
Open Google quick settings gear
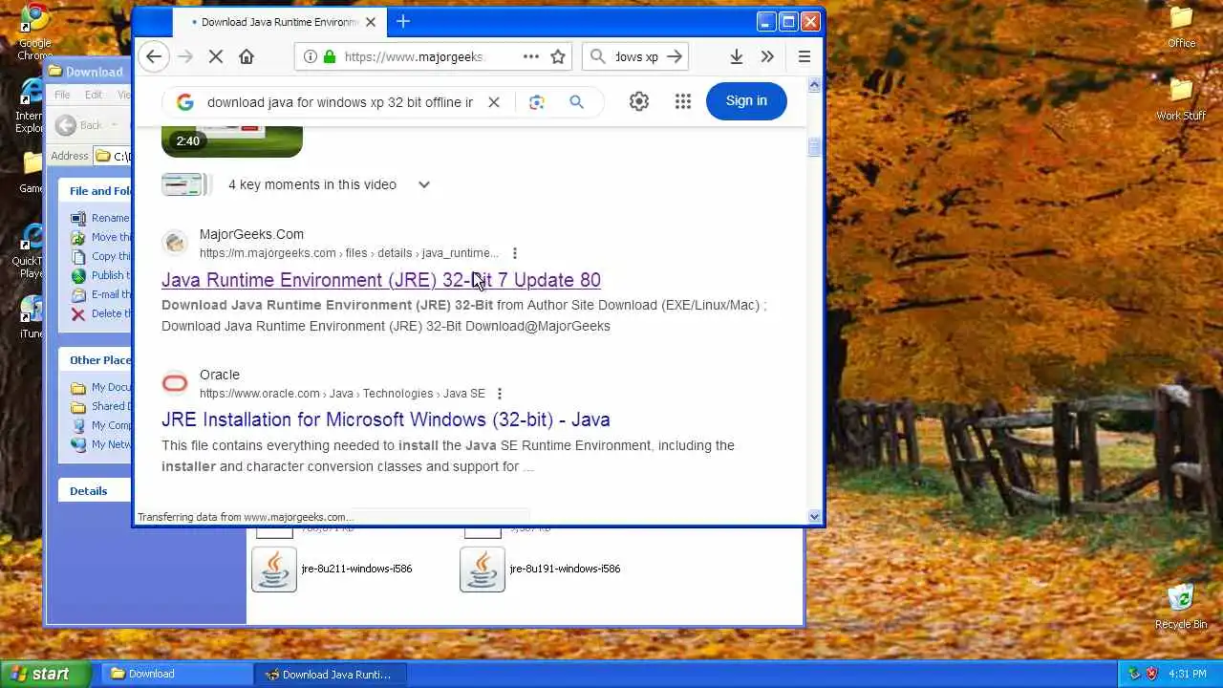639,101
